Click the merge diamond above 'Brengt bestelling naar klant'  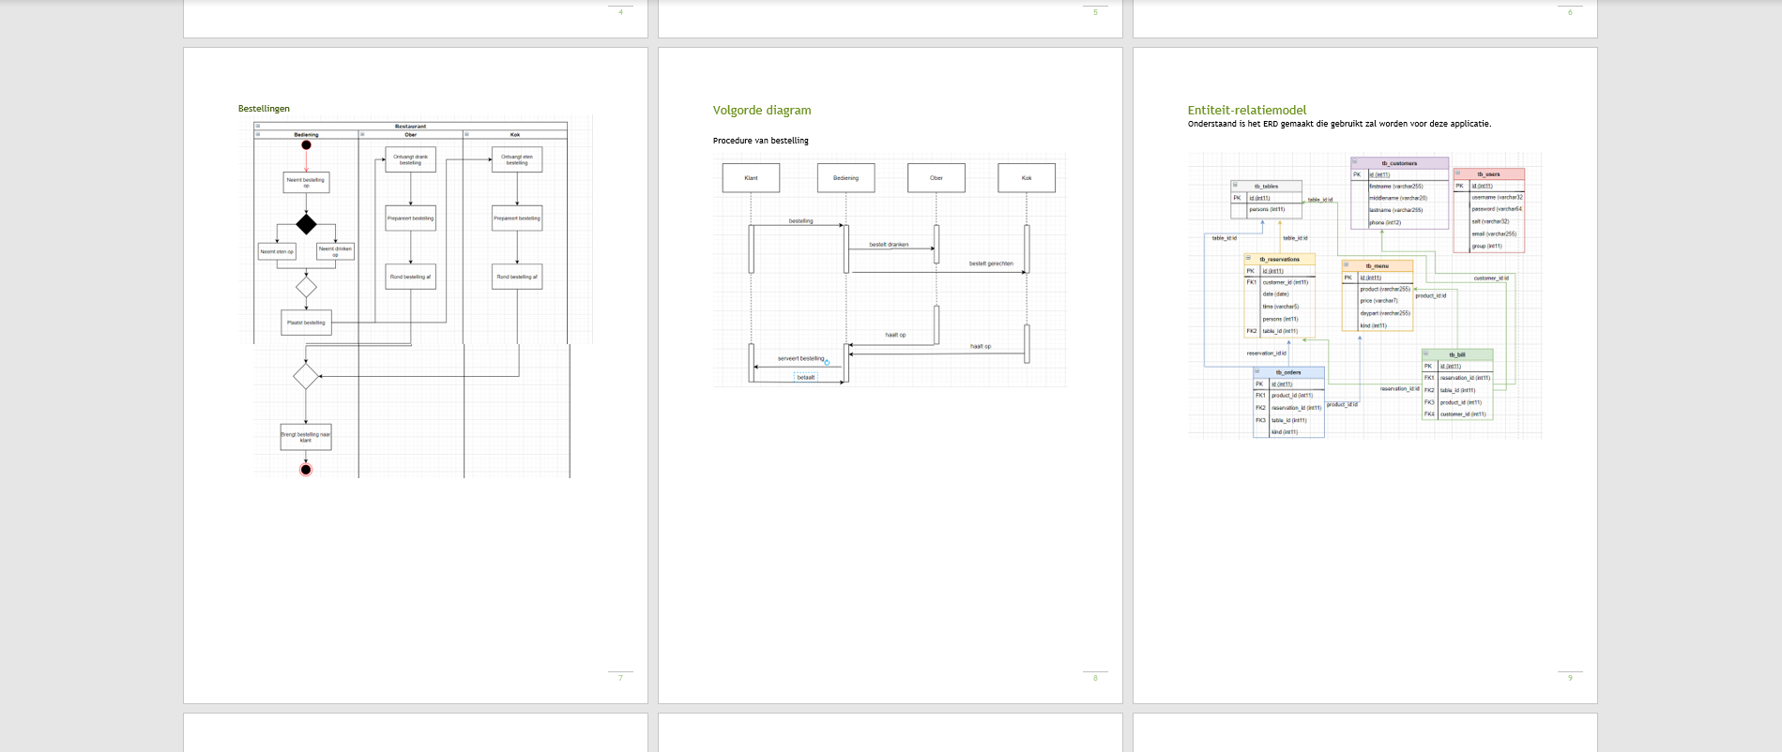306,376
